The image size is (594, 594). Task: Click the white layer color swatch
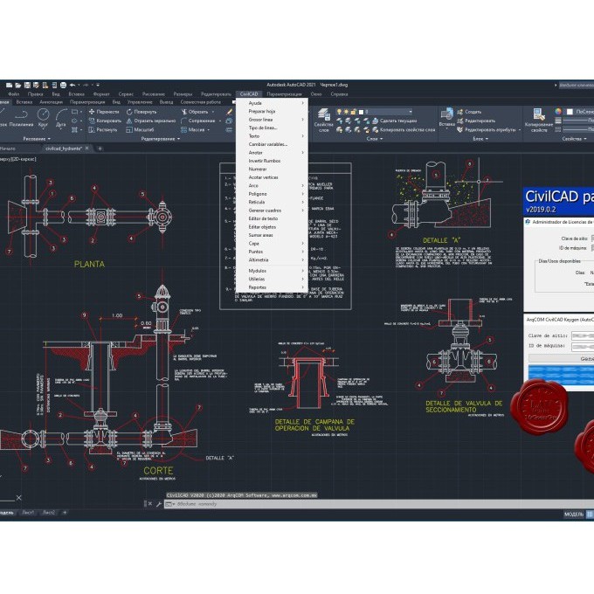tap(361, 112)
